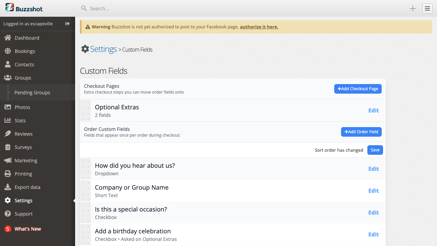
Task: Click the logout arrow icon
Action: [x=67, y=24]
